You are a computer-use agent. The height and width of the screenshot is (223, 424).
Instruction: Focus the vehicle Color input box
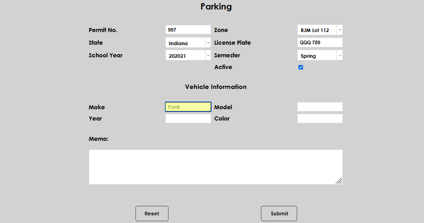[319, 119]
